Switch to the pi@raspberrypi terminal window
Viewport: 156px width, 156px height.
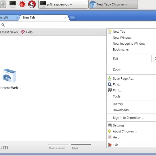(63, 4)
